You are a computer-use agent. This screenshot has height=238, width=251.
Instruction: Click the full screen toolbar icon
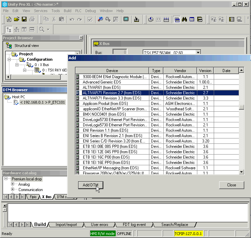coord(126,19)
